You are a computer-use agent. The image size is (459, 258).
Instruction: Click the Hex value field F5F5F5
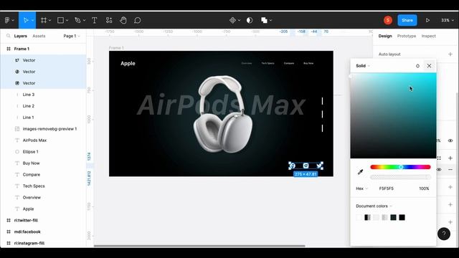(387, 188)
